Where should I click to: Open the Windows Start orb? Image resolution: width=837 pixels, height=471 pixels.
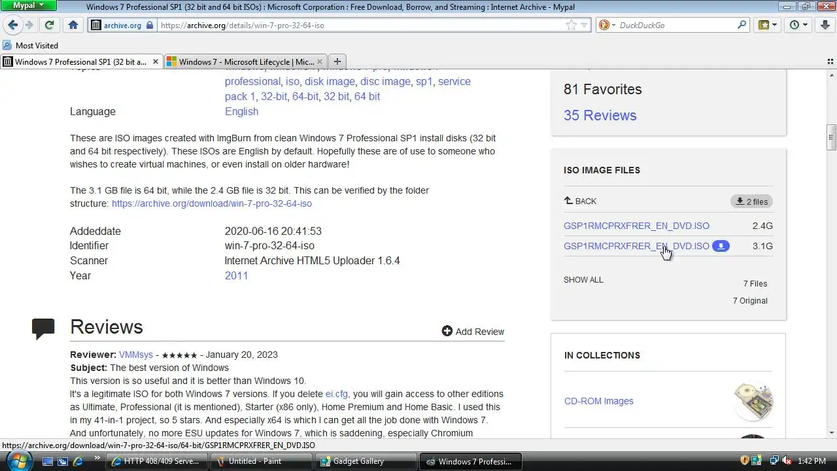point(19,460)
